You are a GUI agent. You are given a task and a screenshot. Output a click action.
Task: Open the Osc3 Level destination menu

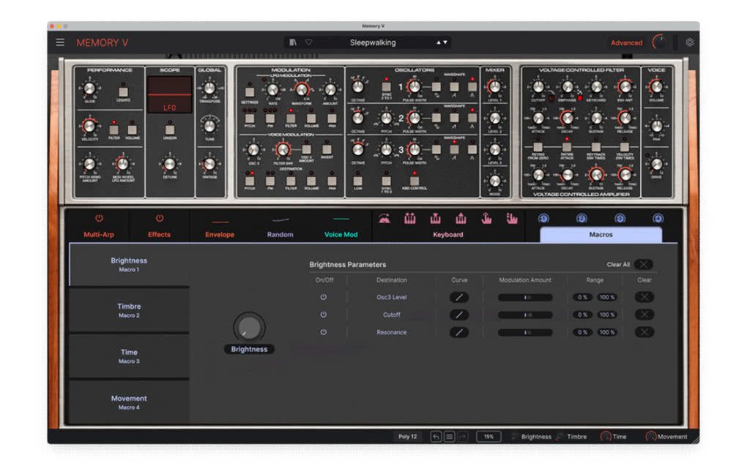click(392, 297)
